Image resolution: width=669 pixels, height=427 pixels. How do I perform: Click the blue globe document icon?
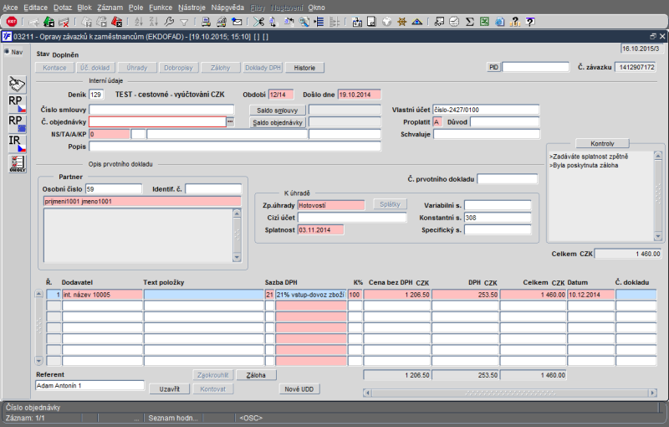[x=499, y=22]
